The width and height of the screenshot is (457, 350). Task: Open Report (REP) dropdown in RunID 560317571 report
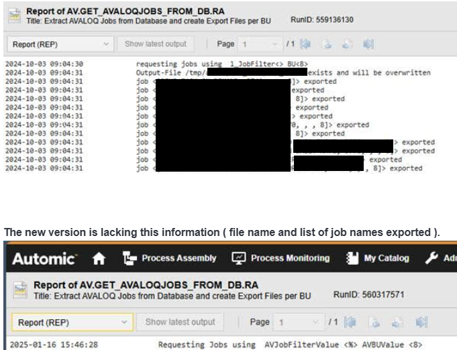click(72, 322)
